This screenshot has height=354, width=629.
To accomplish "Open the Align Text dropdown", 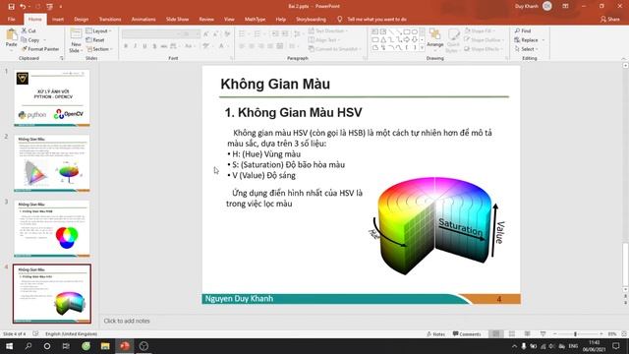I will pyautogui.click(x=323, y=40).
